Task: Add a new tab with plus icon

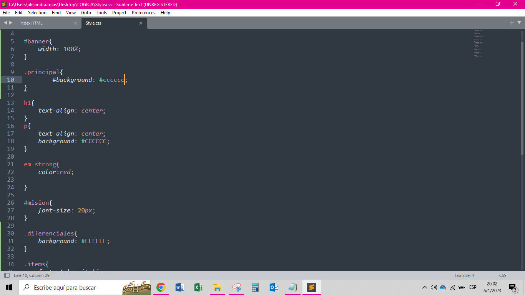Action: click(x=512, y=23)
